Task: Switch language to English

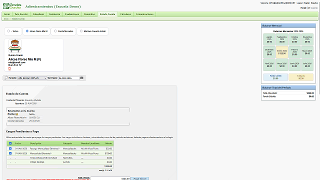Action: tap(306, 3)
